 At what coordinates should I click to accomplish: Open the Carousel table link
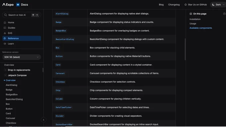60,73
